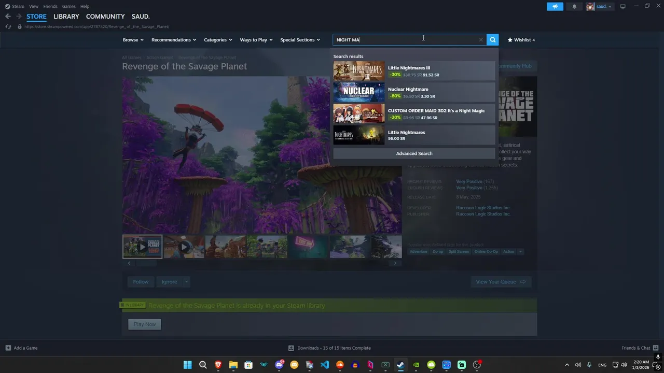Click the Follow button
Image resolution: width=664 pixels, height=373 pixels.
coord(141,282)
